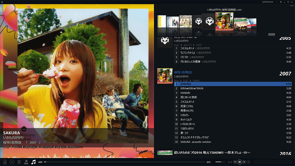Click the 超いきものまつり2016 album cover thumbnail
This screenshot has height=166, width=295.
coord(165,153)
